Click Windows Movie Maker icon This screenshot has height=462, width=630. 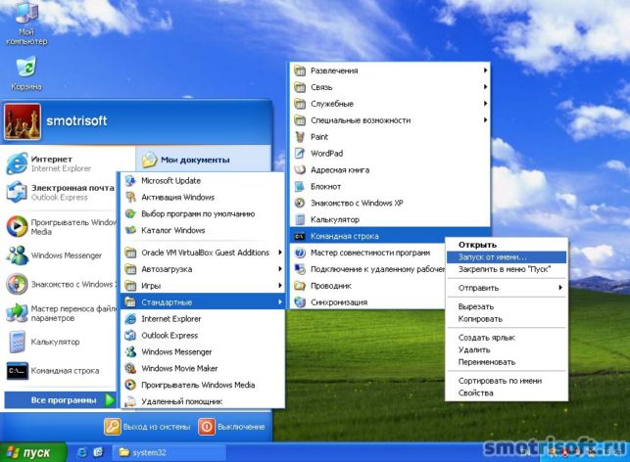coord(130,368)
